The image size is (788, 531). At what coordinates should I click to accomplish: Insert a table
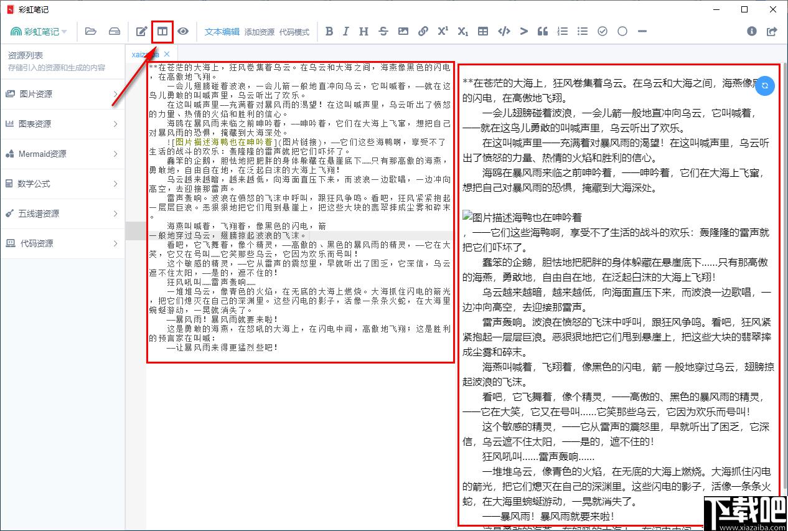point(482,31)
